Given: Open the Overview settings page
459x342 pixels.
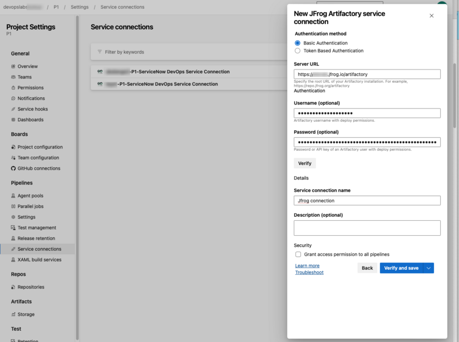Looking at the screenshot, I should pyautogui.click(x=27, y=66).
